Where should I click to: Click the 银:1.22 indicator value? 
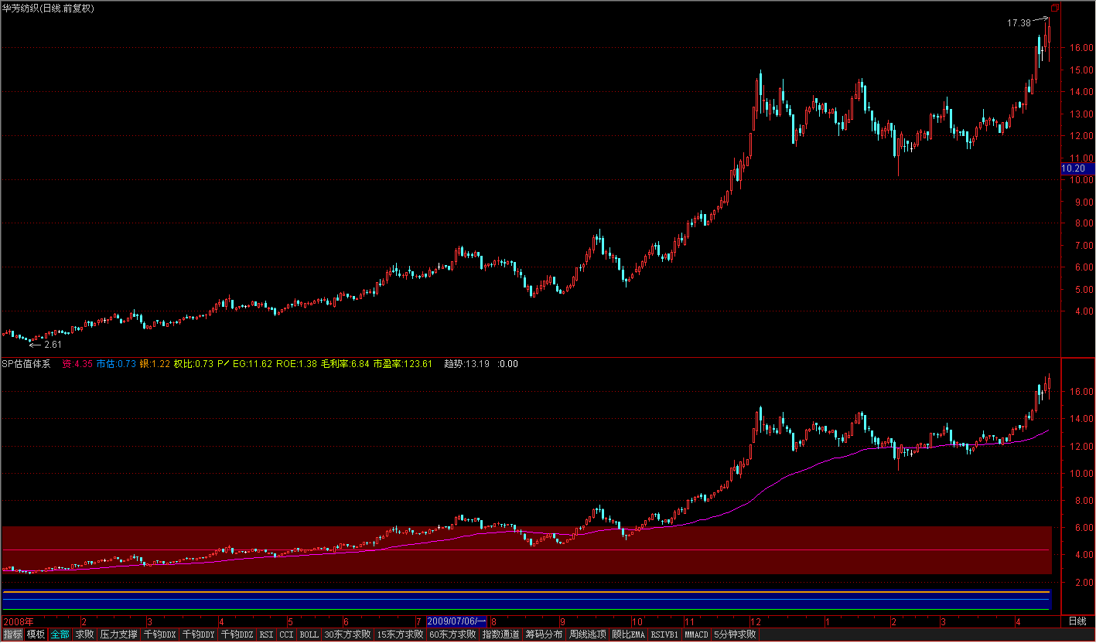click(155, 363)
